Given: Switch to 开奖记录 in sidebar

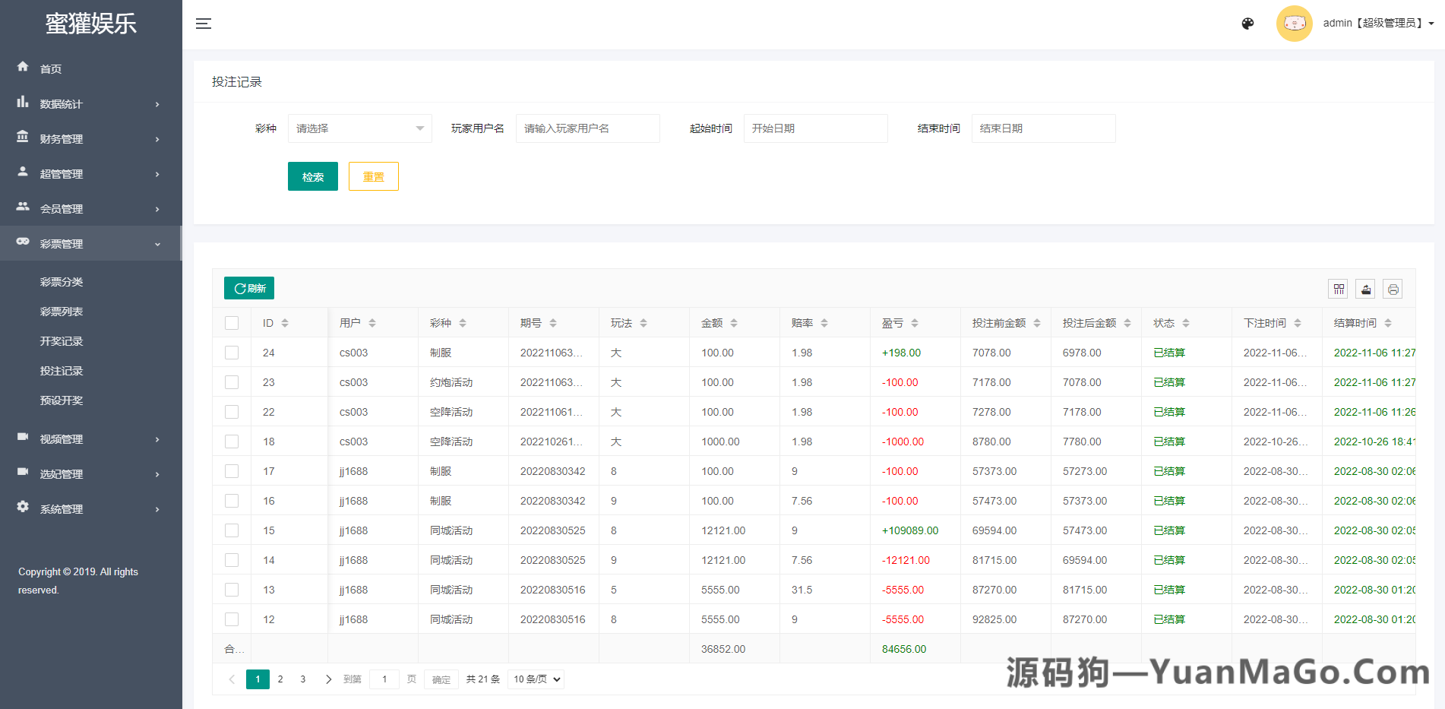Looking at the screenshot, I should [x=62, y=340].
